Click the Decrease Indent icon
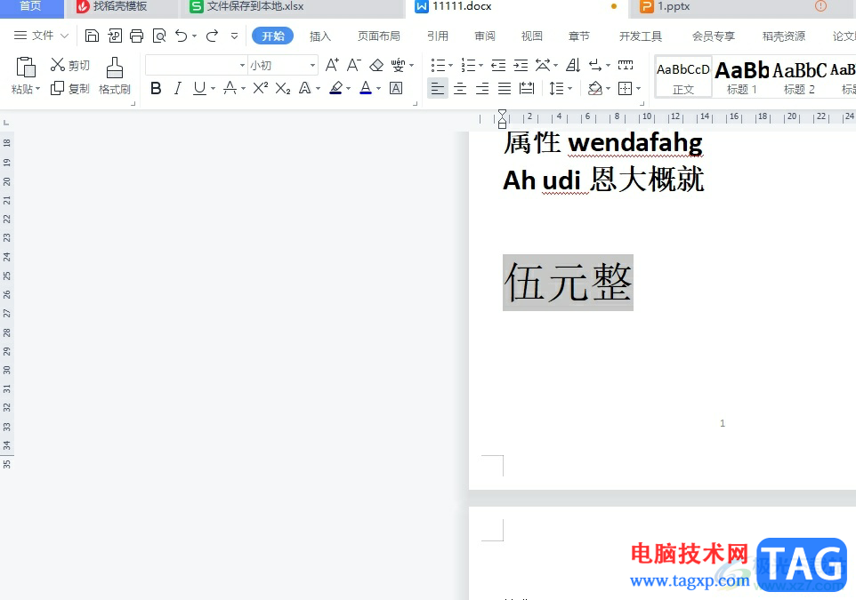 (x=498, y=66)
